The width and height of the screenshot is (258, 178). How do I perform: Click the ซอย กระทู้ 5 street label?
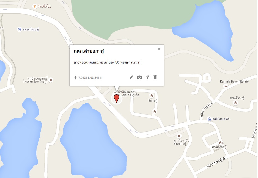pos(216,162)
